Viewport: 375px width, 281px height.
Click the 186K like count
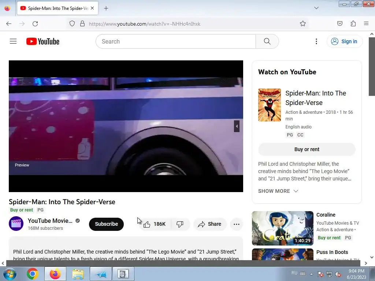click(160, 224)
